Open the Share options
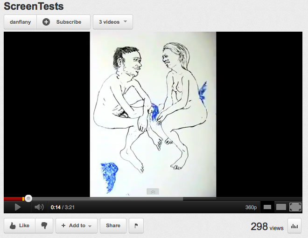 click(113, 225)
